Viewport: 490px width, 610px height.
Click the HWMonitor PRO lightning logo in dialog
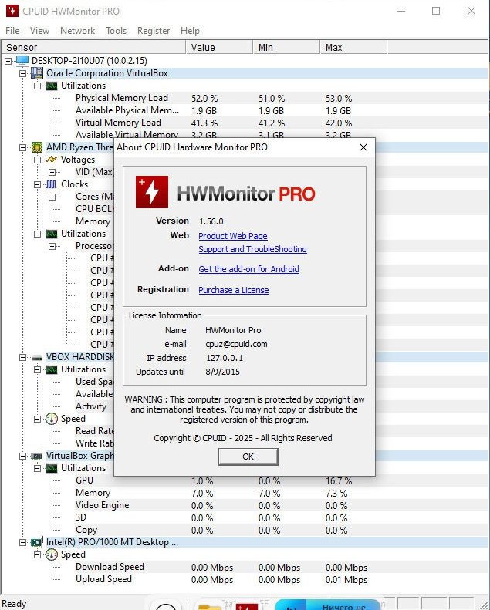coord(152,192)
